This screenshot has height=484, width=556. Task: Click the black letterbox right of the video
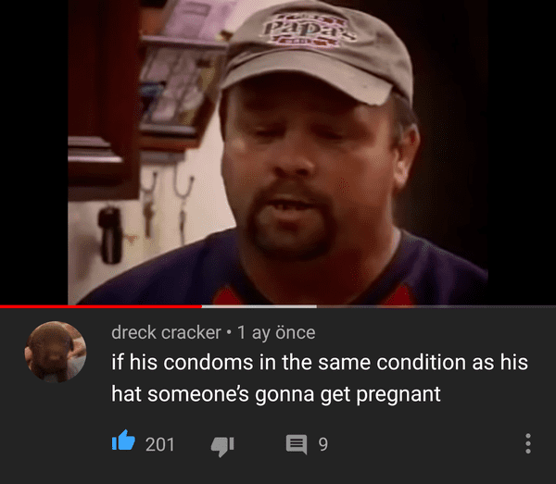coord(522,153)
